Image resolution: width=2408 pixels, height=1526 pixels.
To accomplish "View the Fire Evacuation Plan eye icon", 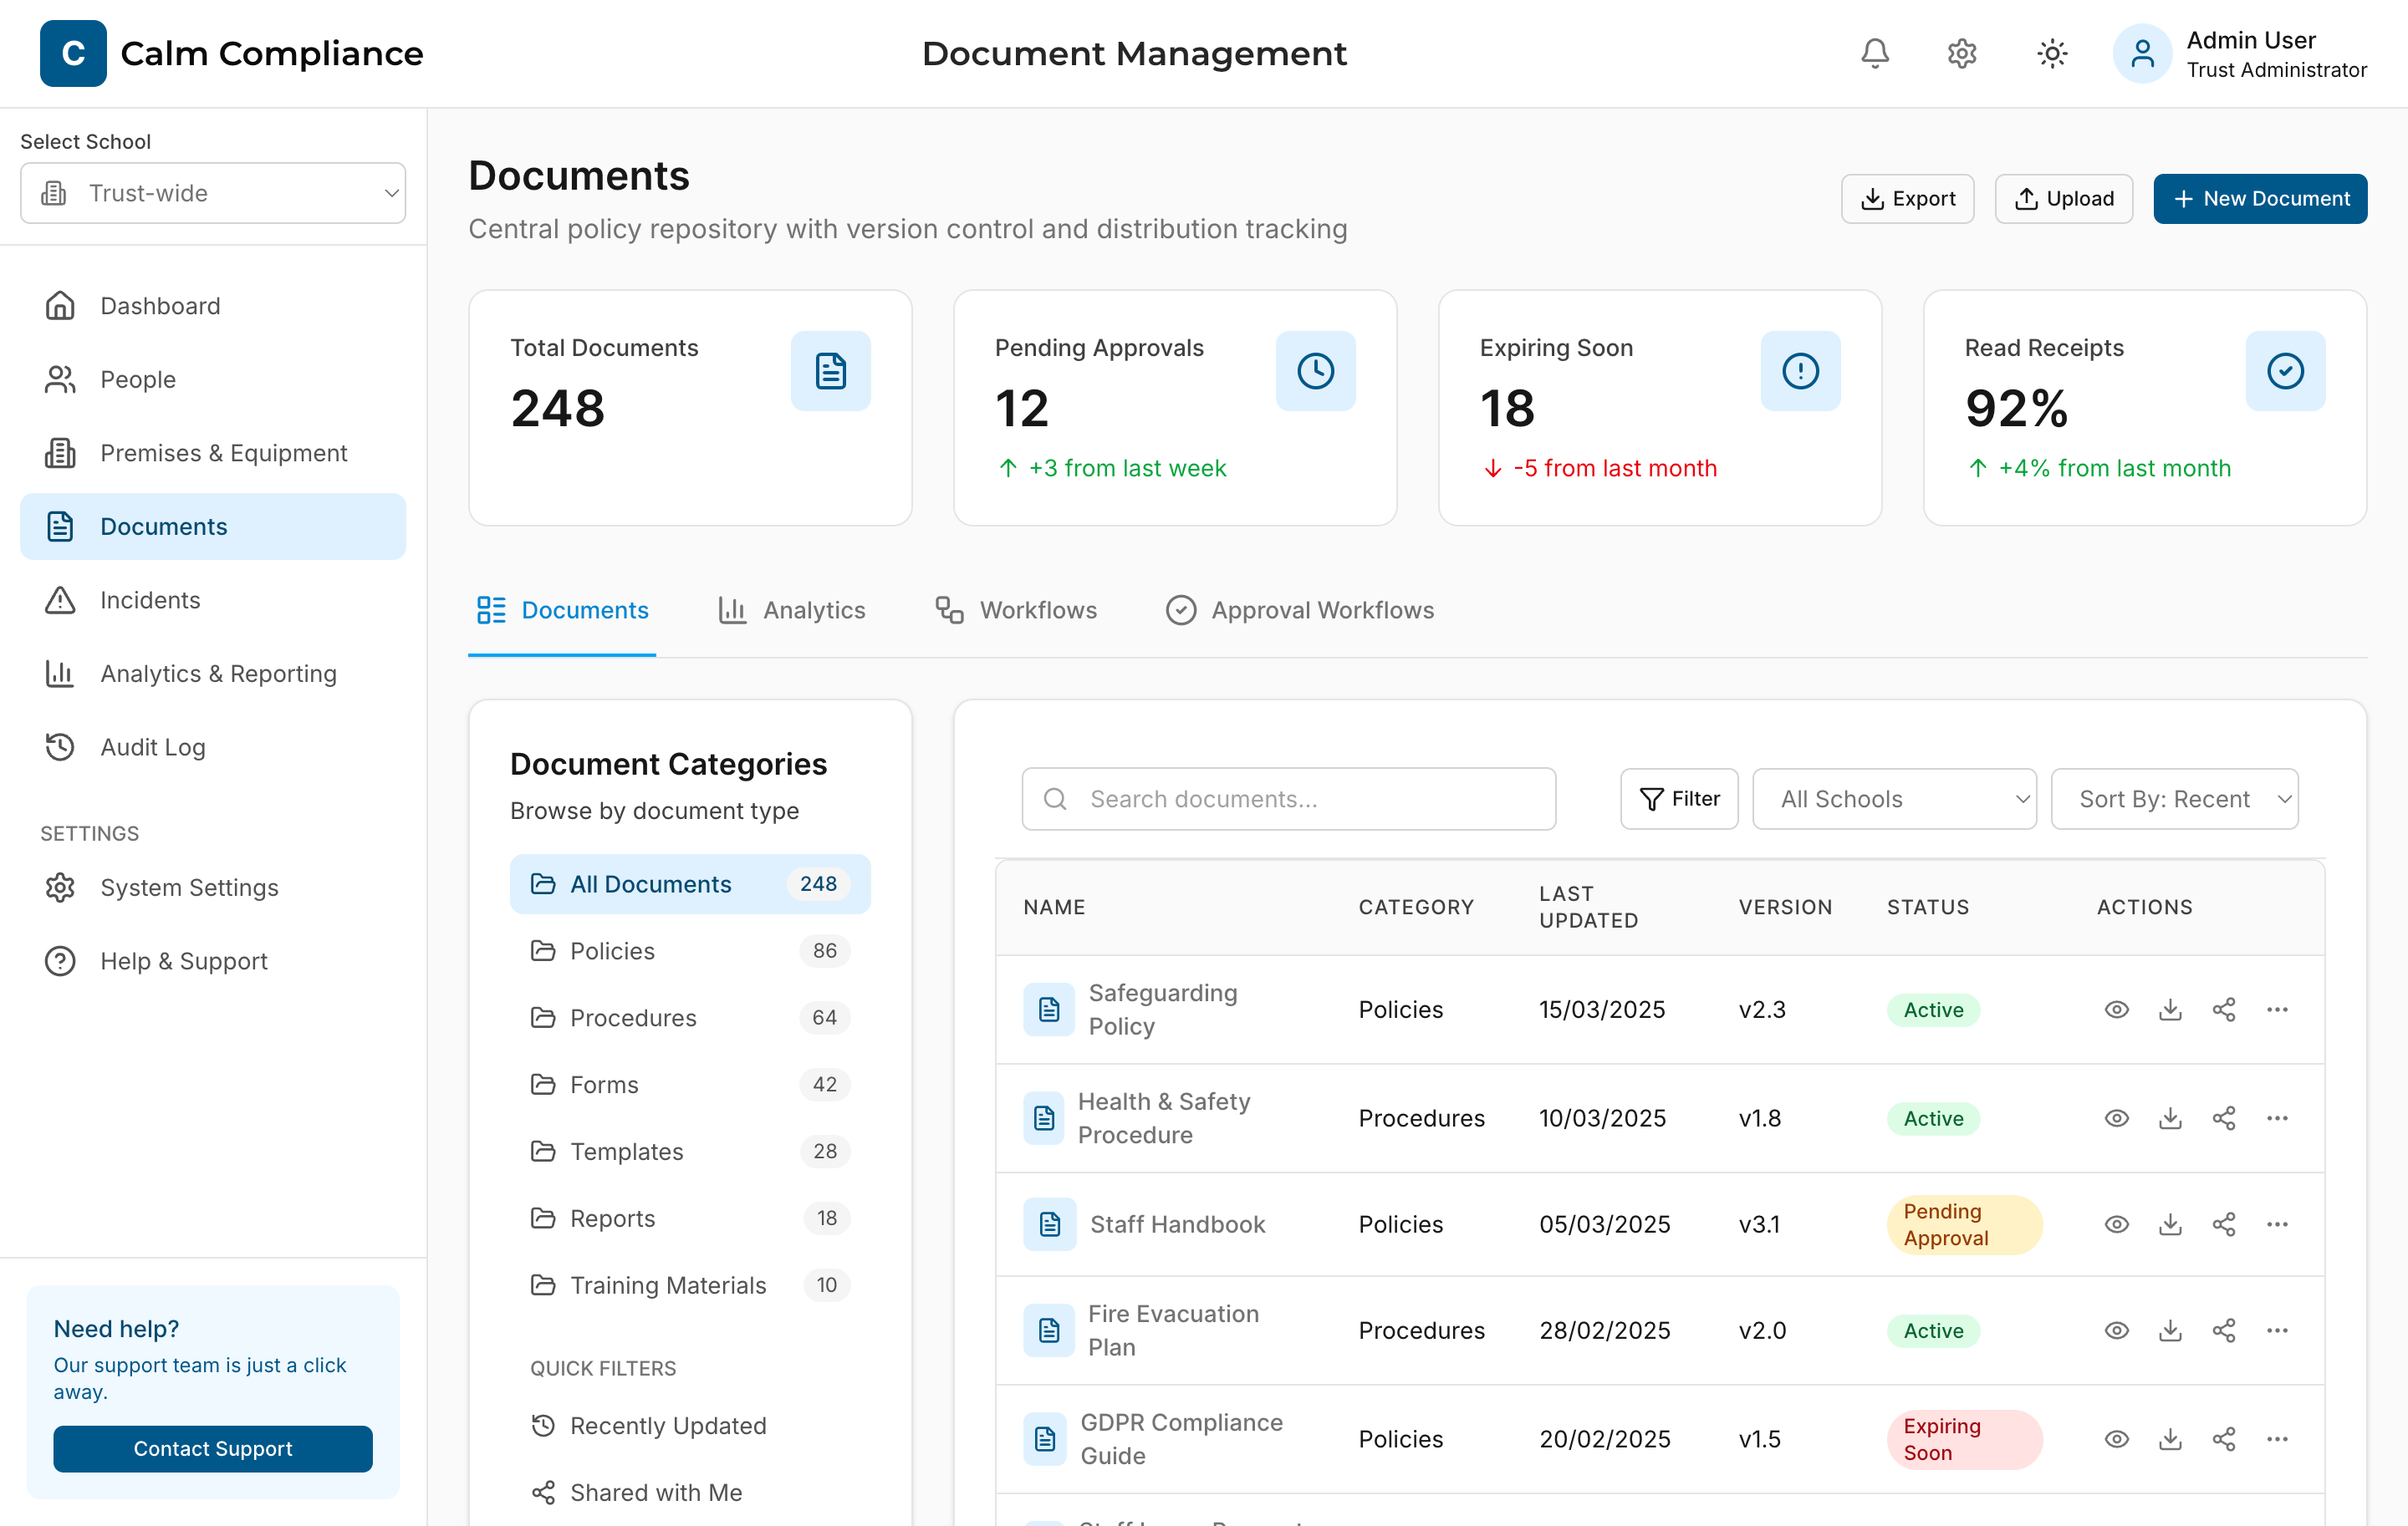I will (2116, 1330).
